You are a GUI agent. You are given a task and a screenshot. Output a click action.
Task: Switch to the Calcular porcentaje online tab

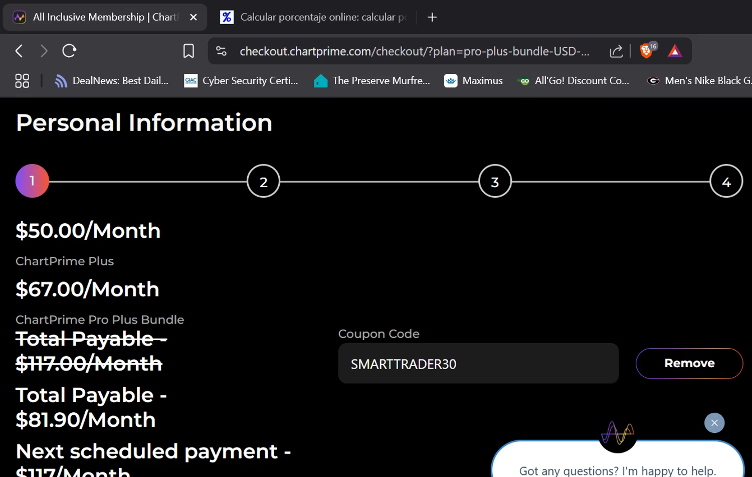pos(314,17)
